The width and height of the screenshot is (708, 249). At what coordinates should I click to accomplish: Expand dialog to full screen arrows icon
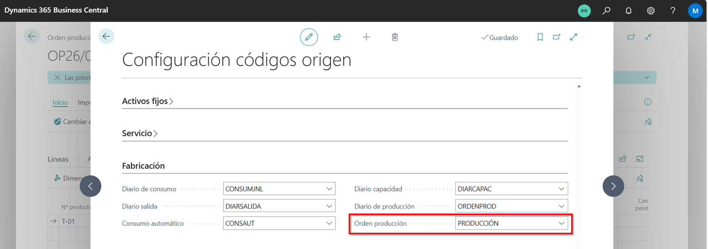tap(573, 37)
